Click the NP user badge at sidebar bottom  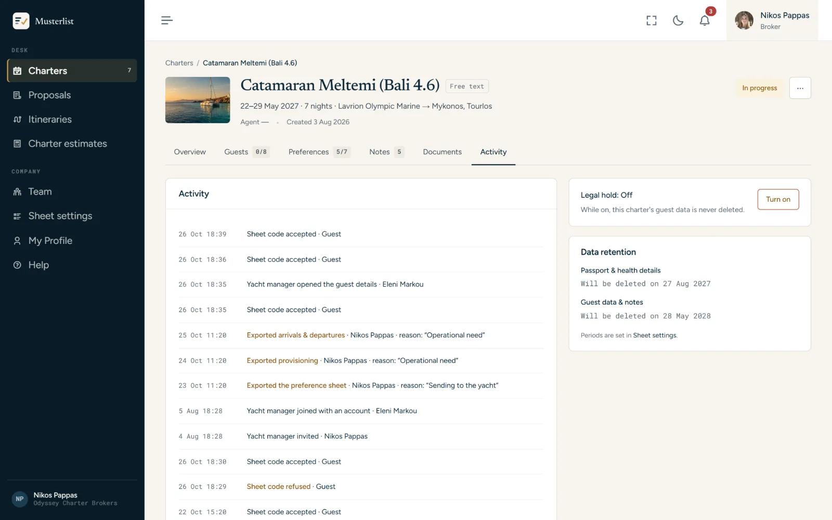pyautogui.click(x=19, y=499)
